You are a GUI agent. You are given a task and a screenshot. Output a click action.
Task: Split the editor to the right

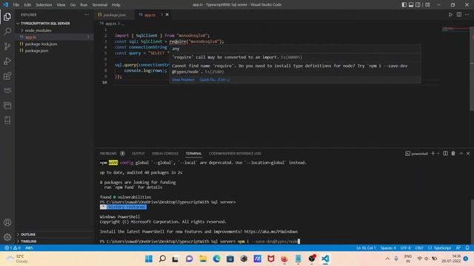click(459, 15)
